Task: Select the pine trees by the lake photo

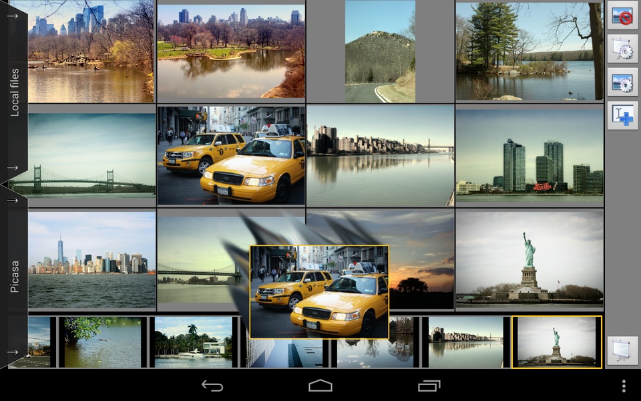Action: click(x=529, y=51)
